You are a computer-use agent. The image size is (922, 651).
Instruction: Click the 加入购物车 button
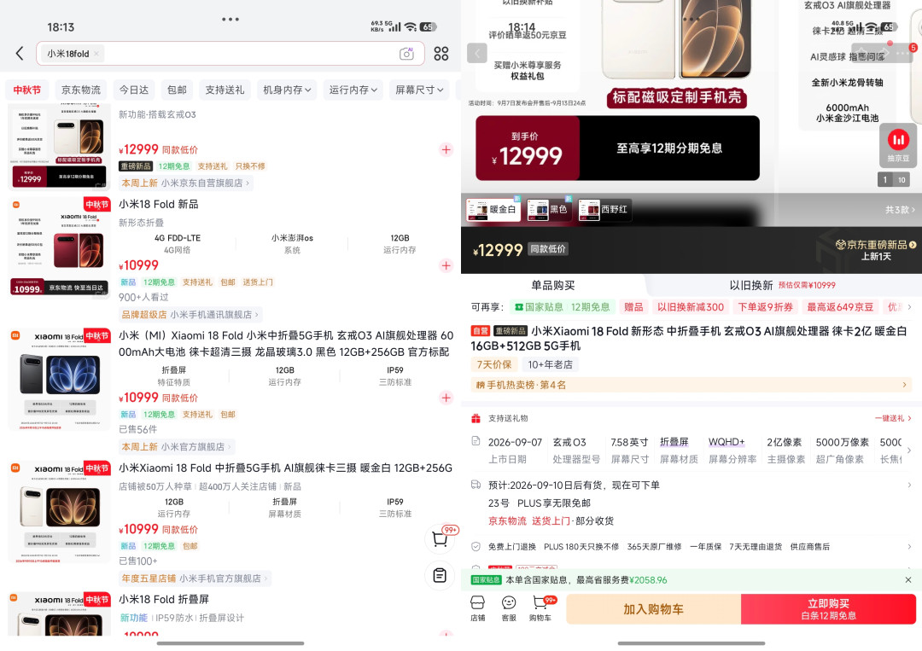tap(653, 609)
